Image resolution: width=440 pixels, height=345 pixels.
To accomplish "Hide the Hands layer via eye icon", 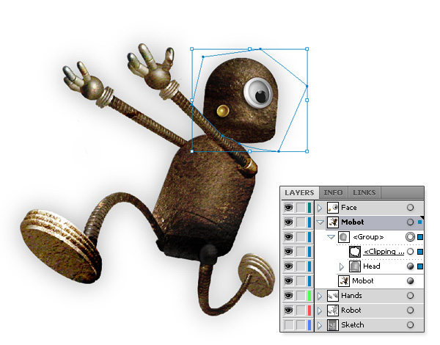I will (288, 296).
